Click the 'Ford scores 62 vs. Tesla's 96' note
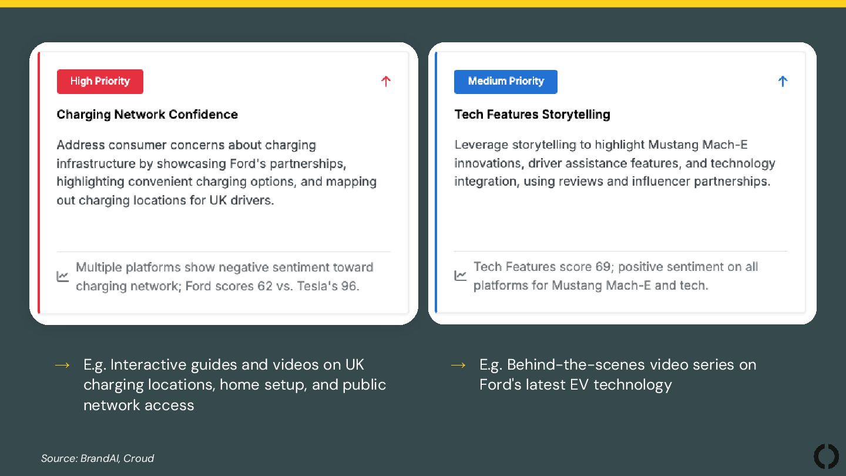 click(x=224, y=277)
